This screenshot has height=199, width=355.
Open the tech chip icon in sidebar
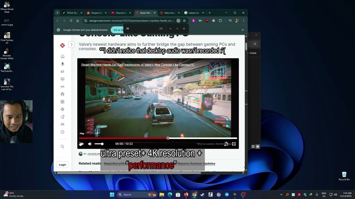pyautogui.click(x=62, y=109)
